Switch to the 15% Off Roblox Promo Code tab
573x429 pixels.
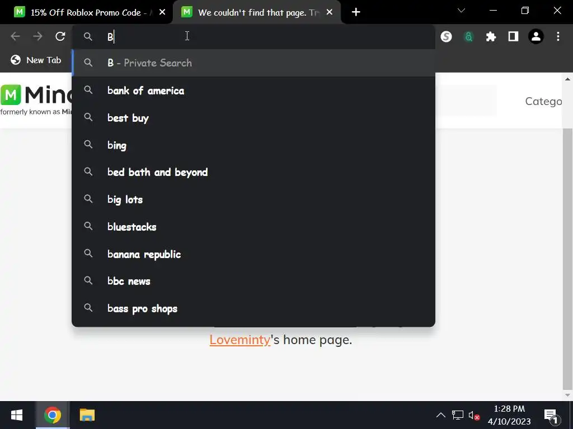(86, 12)
